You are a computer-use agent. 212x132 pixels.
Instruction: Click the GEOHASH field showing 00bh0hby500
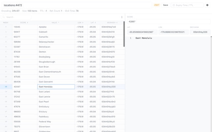coord(200,32)
